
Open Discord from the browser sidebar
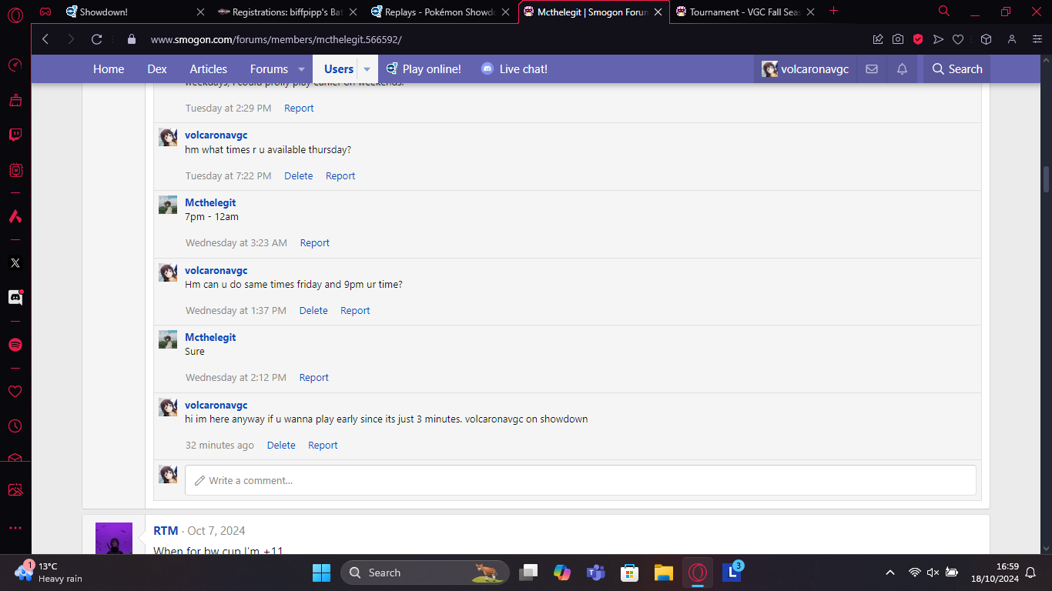[x=15, y=298]
